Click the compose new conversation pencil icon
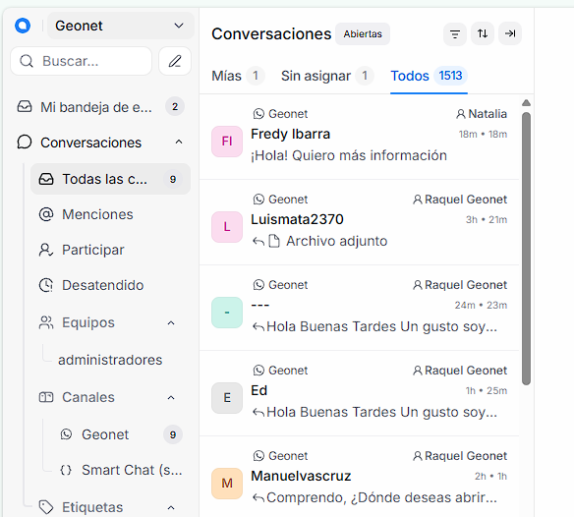The image size is (574, 517). coord(175,61)
